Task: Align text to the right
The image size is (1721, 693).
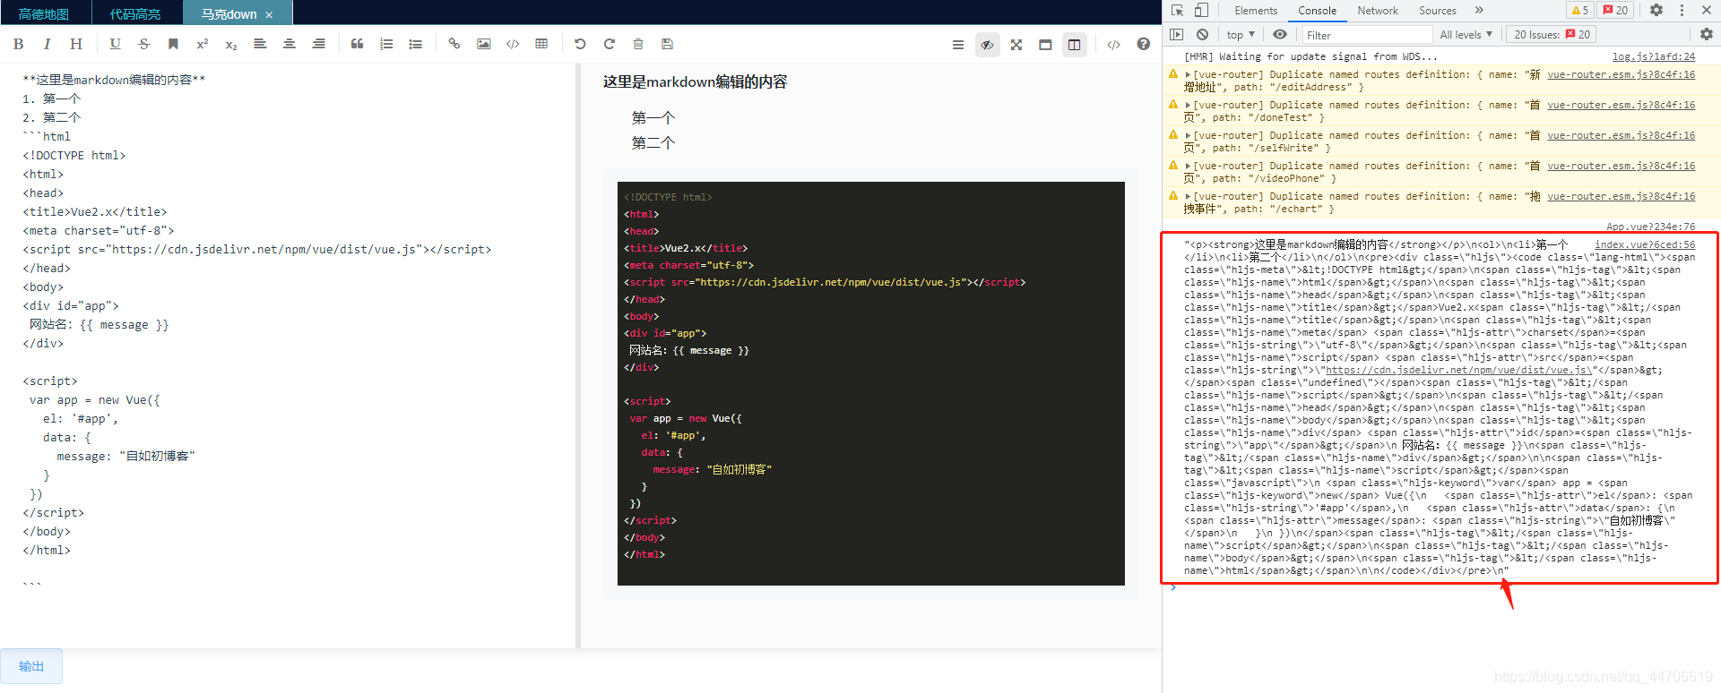Action: coord(318,44)
